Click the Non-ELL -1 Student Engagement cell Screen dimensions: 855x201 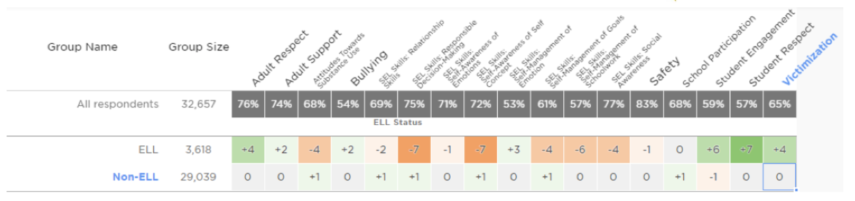click(x=713, y=177)
